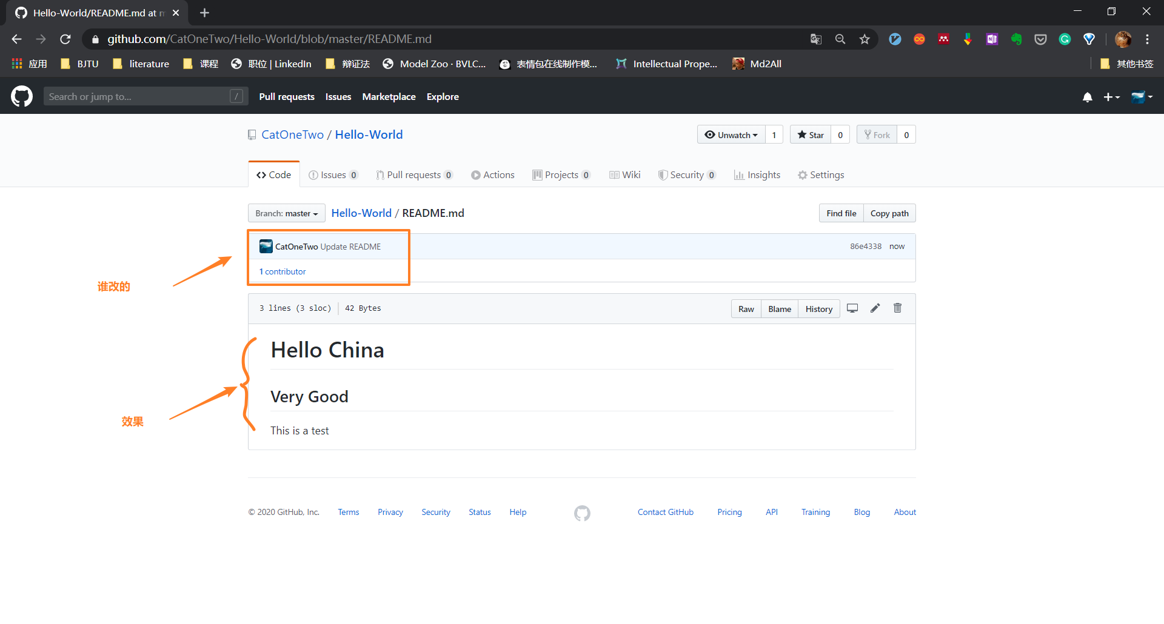
Task: Click the Fork button
Action: coord(877,134)
